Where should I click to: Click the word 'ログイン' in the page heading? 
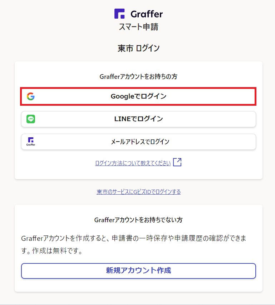coord(148,48)
